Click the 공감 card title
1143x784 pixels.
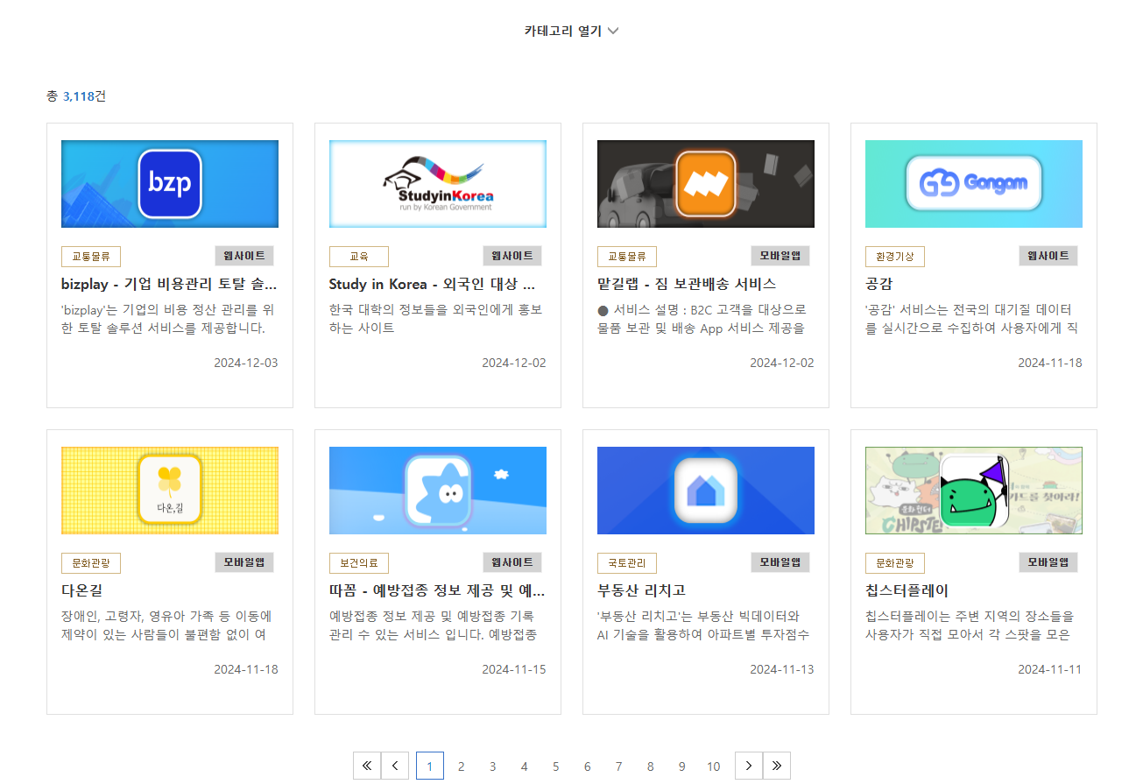878,284
